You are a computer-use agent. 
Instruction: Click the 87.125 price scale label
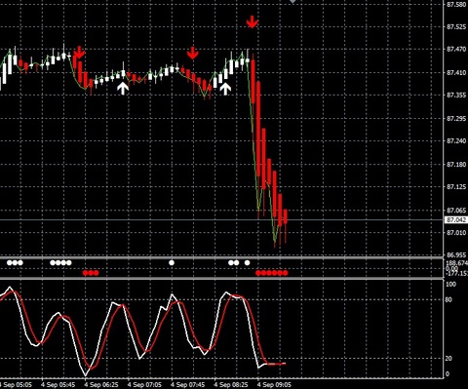456,187
